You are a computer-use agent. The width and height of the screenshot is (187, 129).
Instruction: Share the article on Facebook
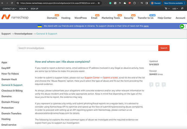coord(151,85)
